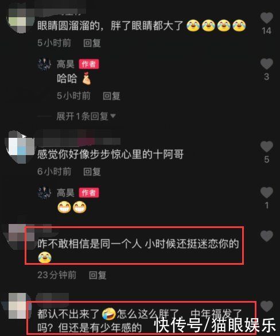This screenshot has height=336, width=280.
Task: Open 高昊's avatar on the emoji reply
Action: (x=44, y=192)
